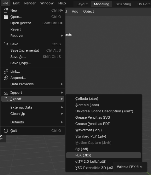Click the Quit power icon
The height and width of the screenshot is (175, 151).
pyautogui.click(x=6, y=131)
